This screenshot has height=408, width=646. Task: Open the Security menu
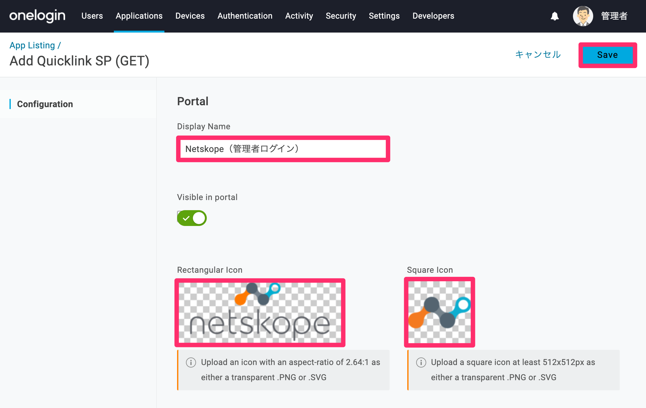coord(341,16)
